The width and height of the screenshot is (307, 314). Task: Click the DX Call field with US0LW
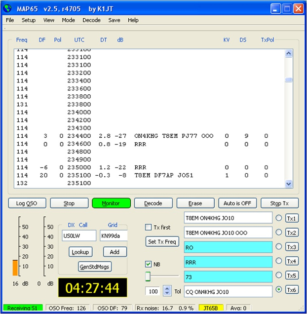click(79, 235)
